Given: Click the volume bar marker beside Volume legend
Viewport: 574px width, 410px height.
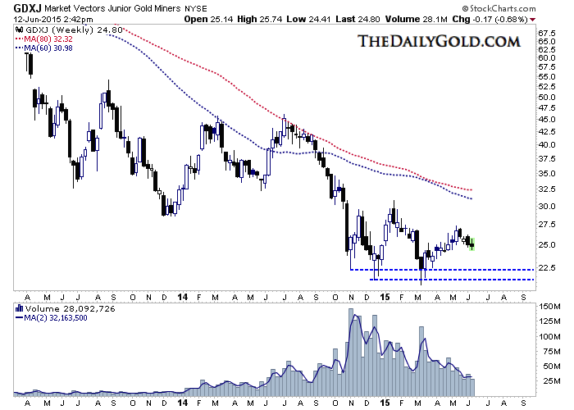Looking at the screenshot, I should click(x=19, y=309).
